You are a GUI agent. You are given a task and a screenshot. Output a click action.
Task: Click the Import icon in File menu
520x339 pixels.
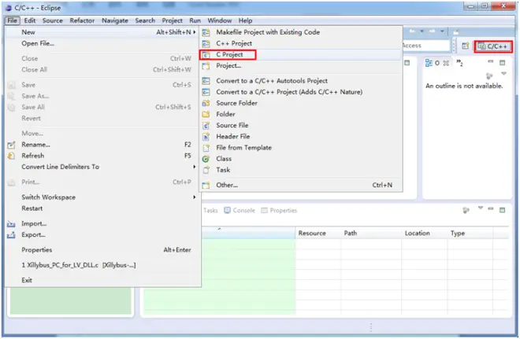point(11,224)
